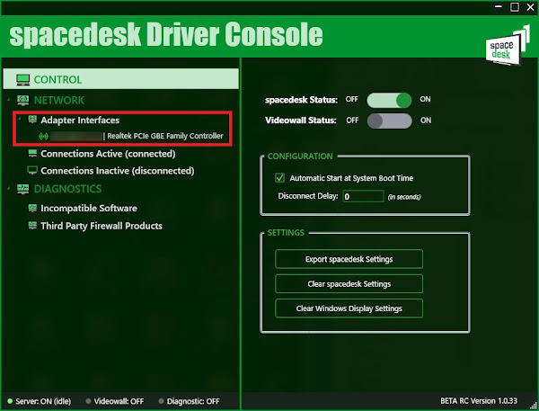Toggle the spacedesk Status switch
Image resolution: width=539 pixels, height=411 pixels.
point(389,100)
